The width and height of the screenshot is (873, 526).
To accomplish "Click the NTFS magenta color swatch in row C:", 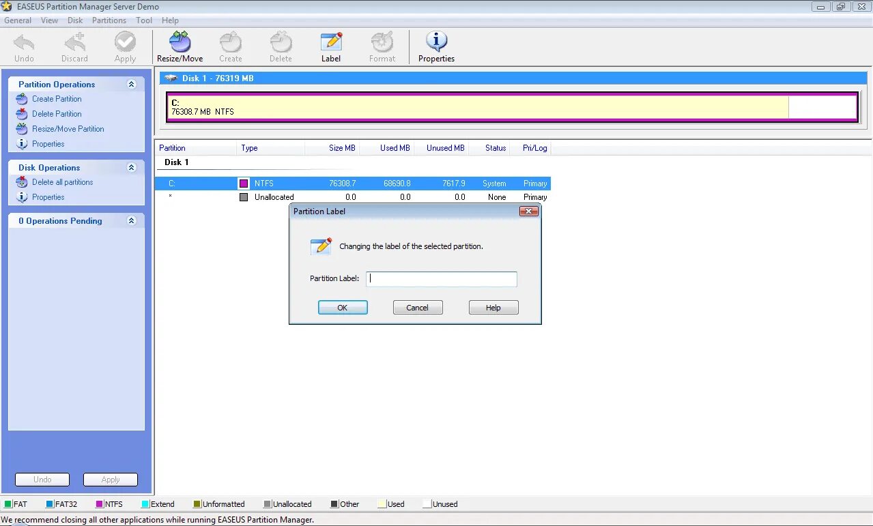I will click(x=244, y=184).
